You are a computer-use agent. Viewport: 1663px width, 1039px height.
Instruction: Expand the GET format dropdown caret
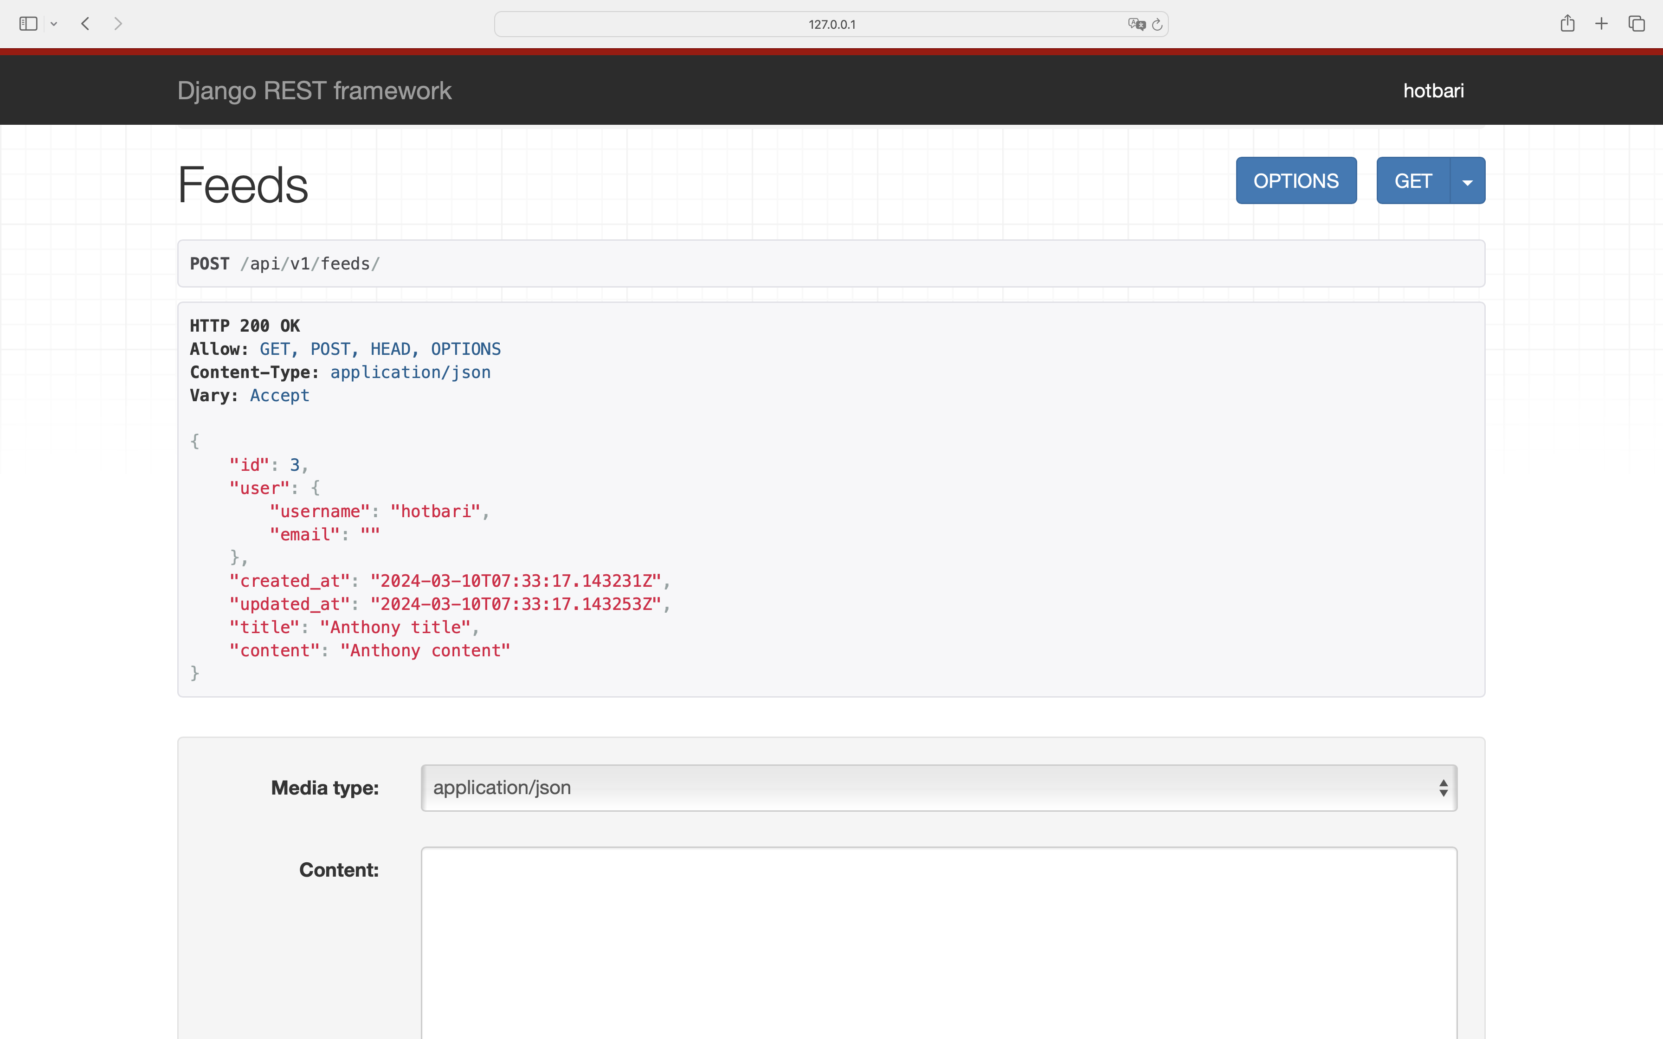(1468, 181)
